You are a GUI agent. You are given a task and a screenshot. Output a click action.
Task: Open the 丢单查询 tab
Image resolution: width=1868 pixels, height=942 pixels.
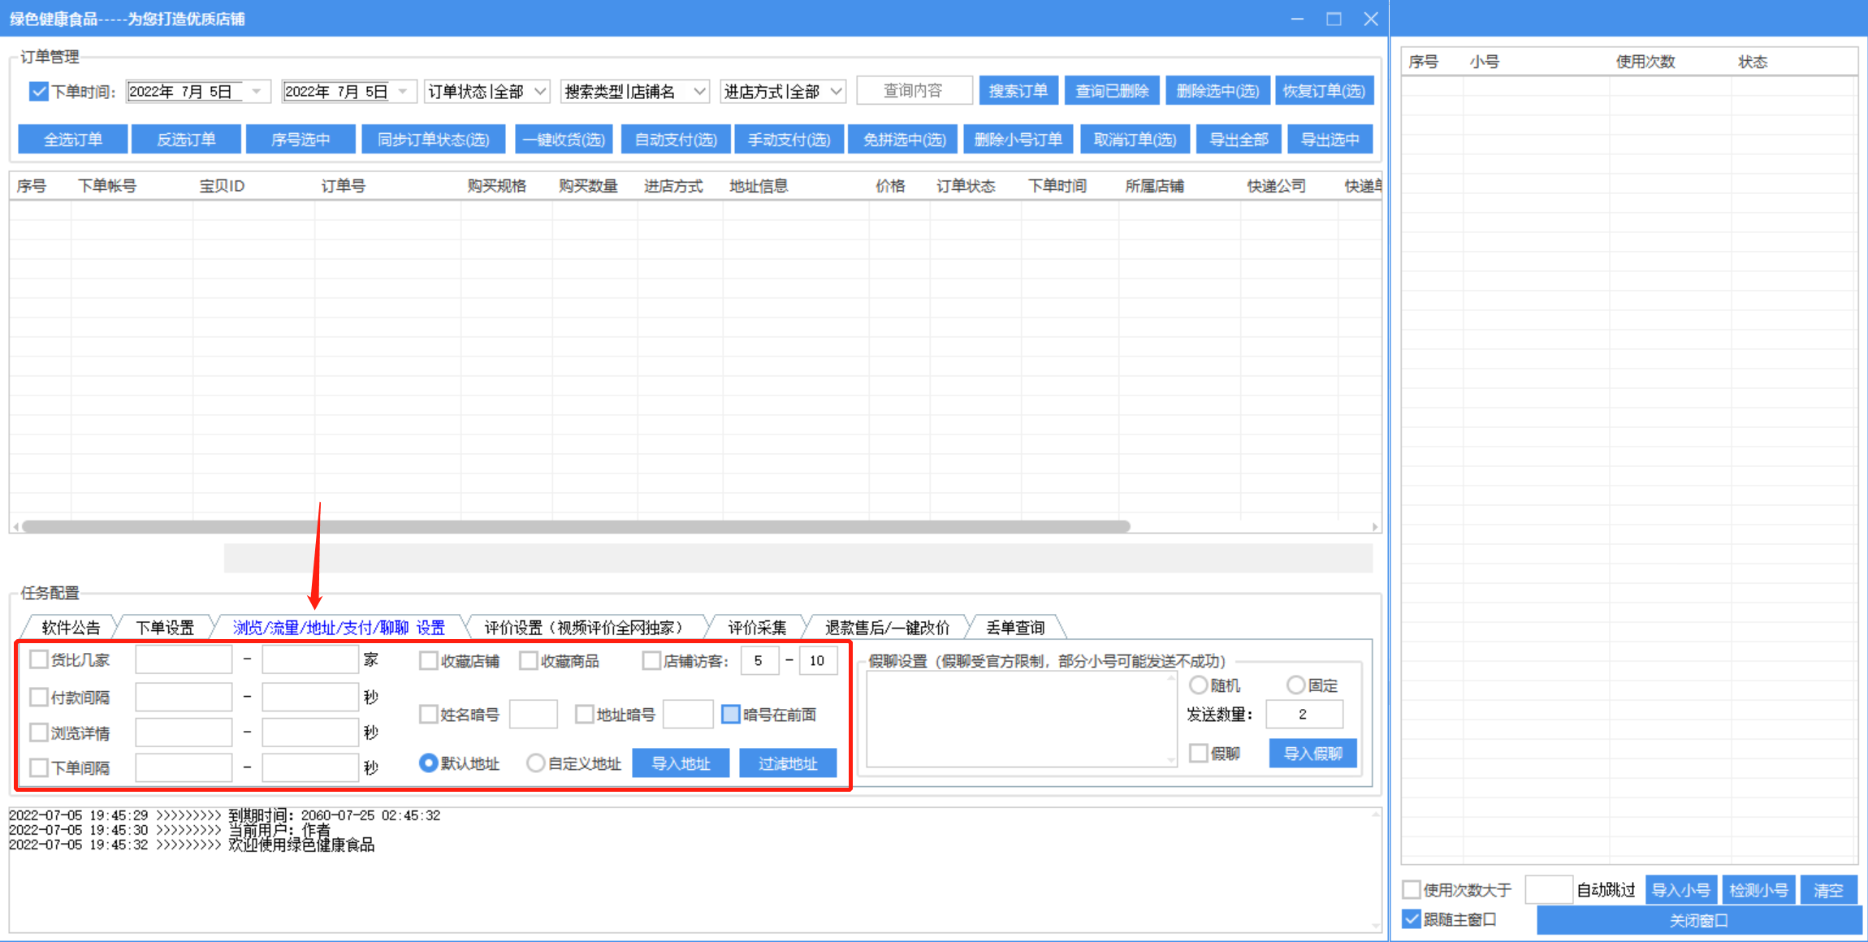click(x=1015, y=628)
